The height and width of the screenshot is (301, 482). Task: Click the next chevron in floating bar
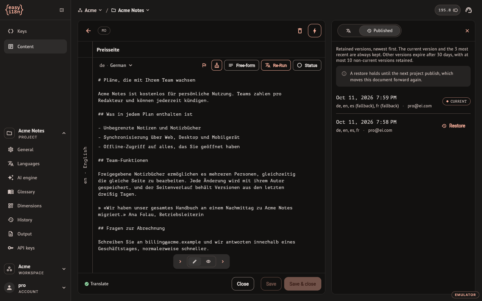223,262
